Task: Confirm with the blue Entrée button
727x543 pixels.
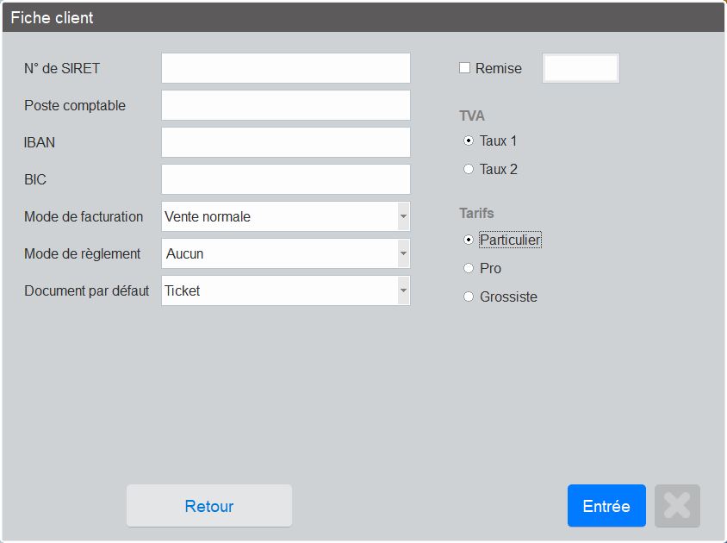Action: (x=606, y=505)
